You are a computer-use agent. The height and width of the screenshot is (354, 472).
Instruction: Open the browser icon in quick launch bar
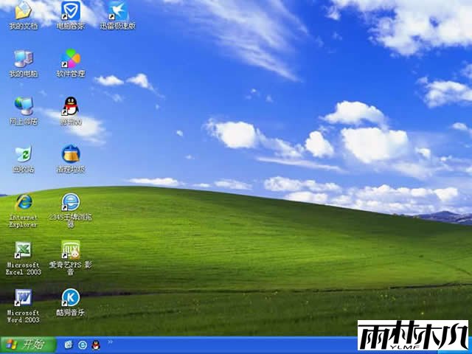pyautogui.click(x=83, y=345)
